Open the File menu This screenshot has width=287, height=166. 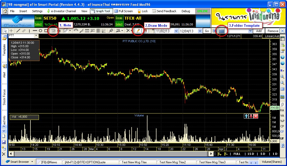[x=12, y=11]
